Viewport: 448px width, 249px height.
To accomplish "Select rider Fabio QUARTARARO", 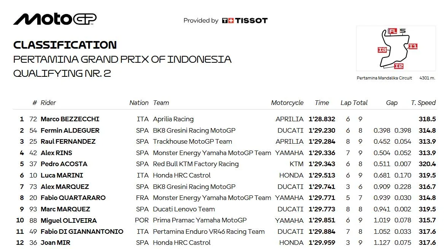I will [x=73, y=198].
